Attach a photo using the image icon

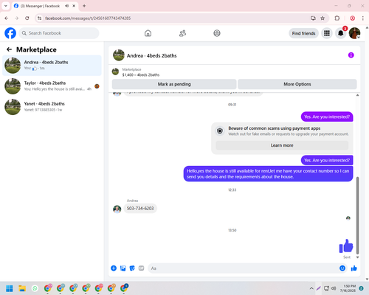(123, 268)
